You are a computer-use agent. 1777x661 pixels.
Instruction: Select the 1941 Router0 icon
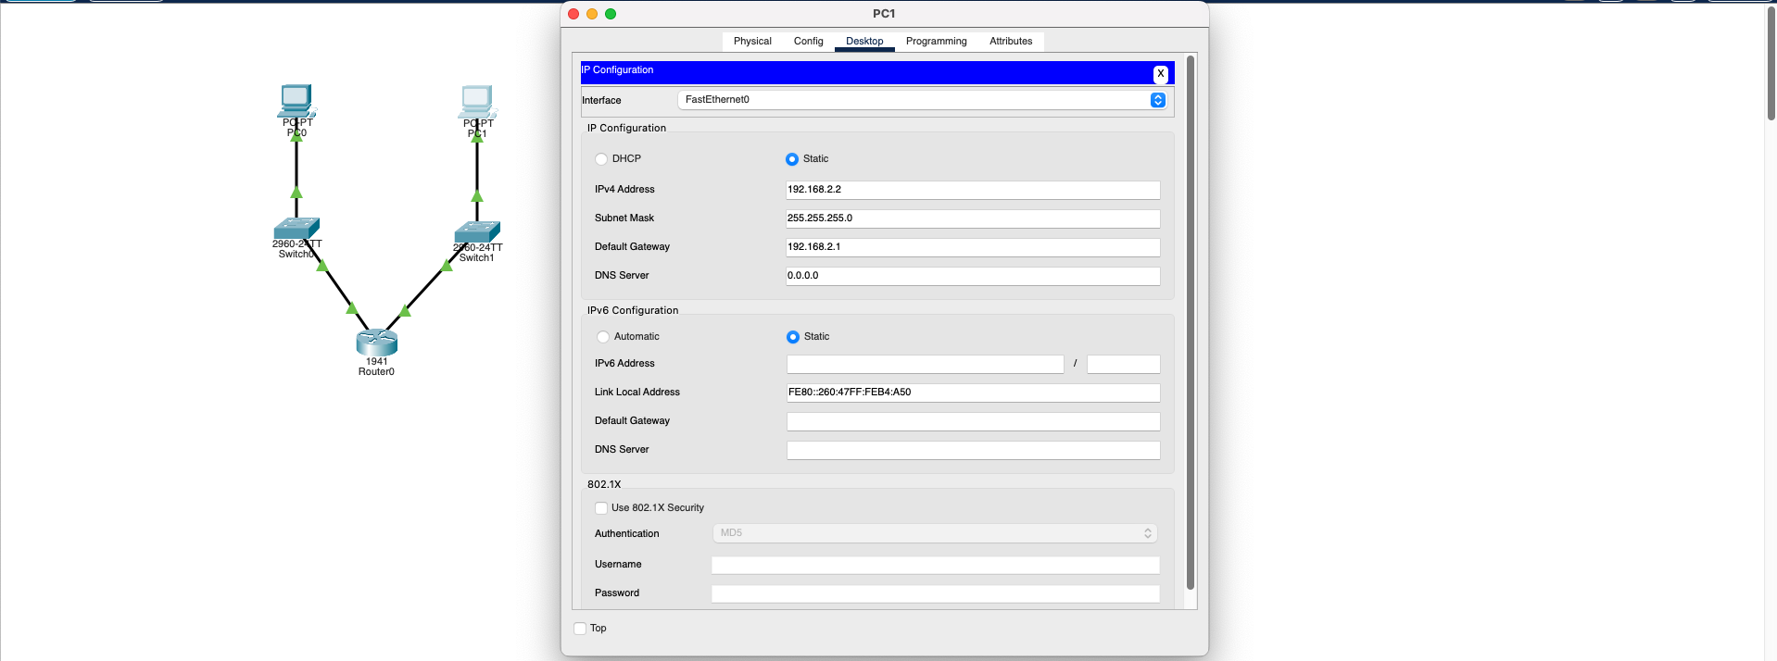376,343
